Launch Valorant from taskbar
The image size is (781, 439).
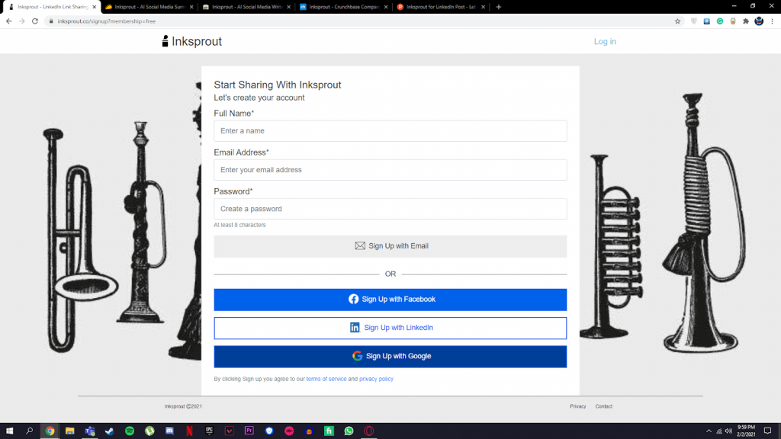(x=229, y=431)
